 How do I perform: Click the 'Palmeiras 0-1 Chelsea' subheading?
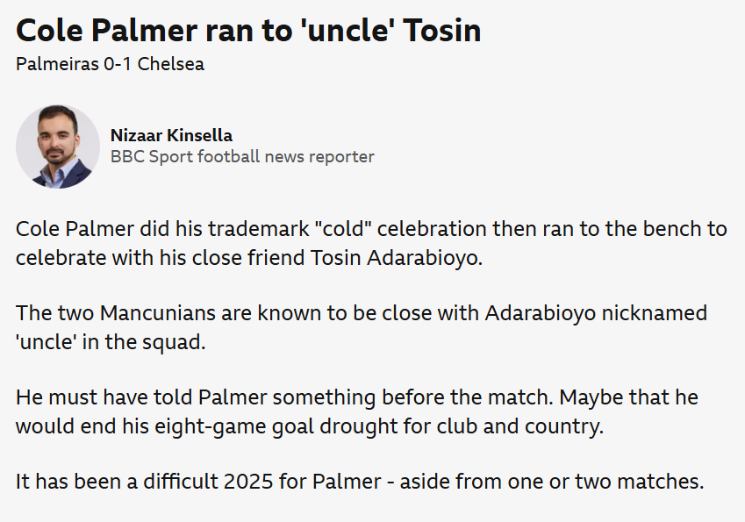111,64
